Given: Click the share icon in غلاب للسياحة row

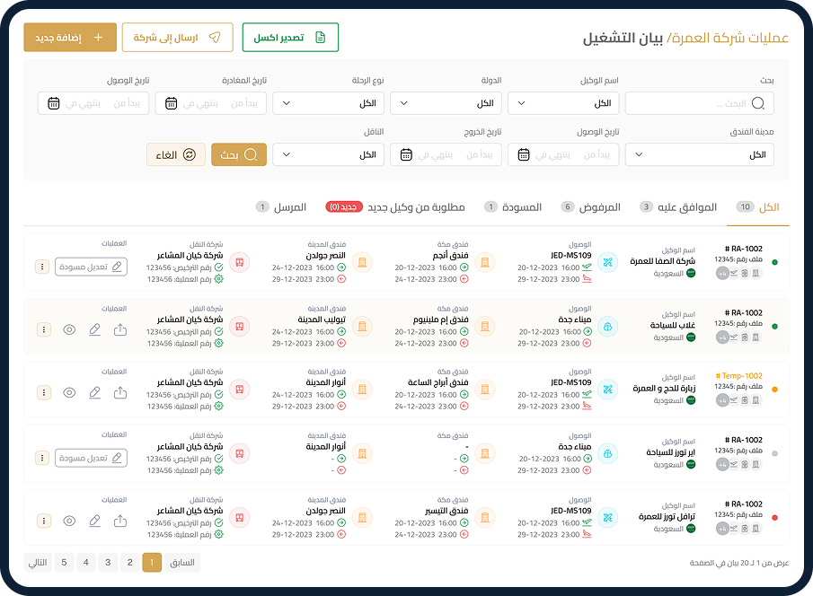Looking at the screenshot, I should [x=120, y=329].
